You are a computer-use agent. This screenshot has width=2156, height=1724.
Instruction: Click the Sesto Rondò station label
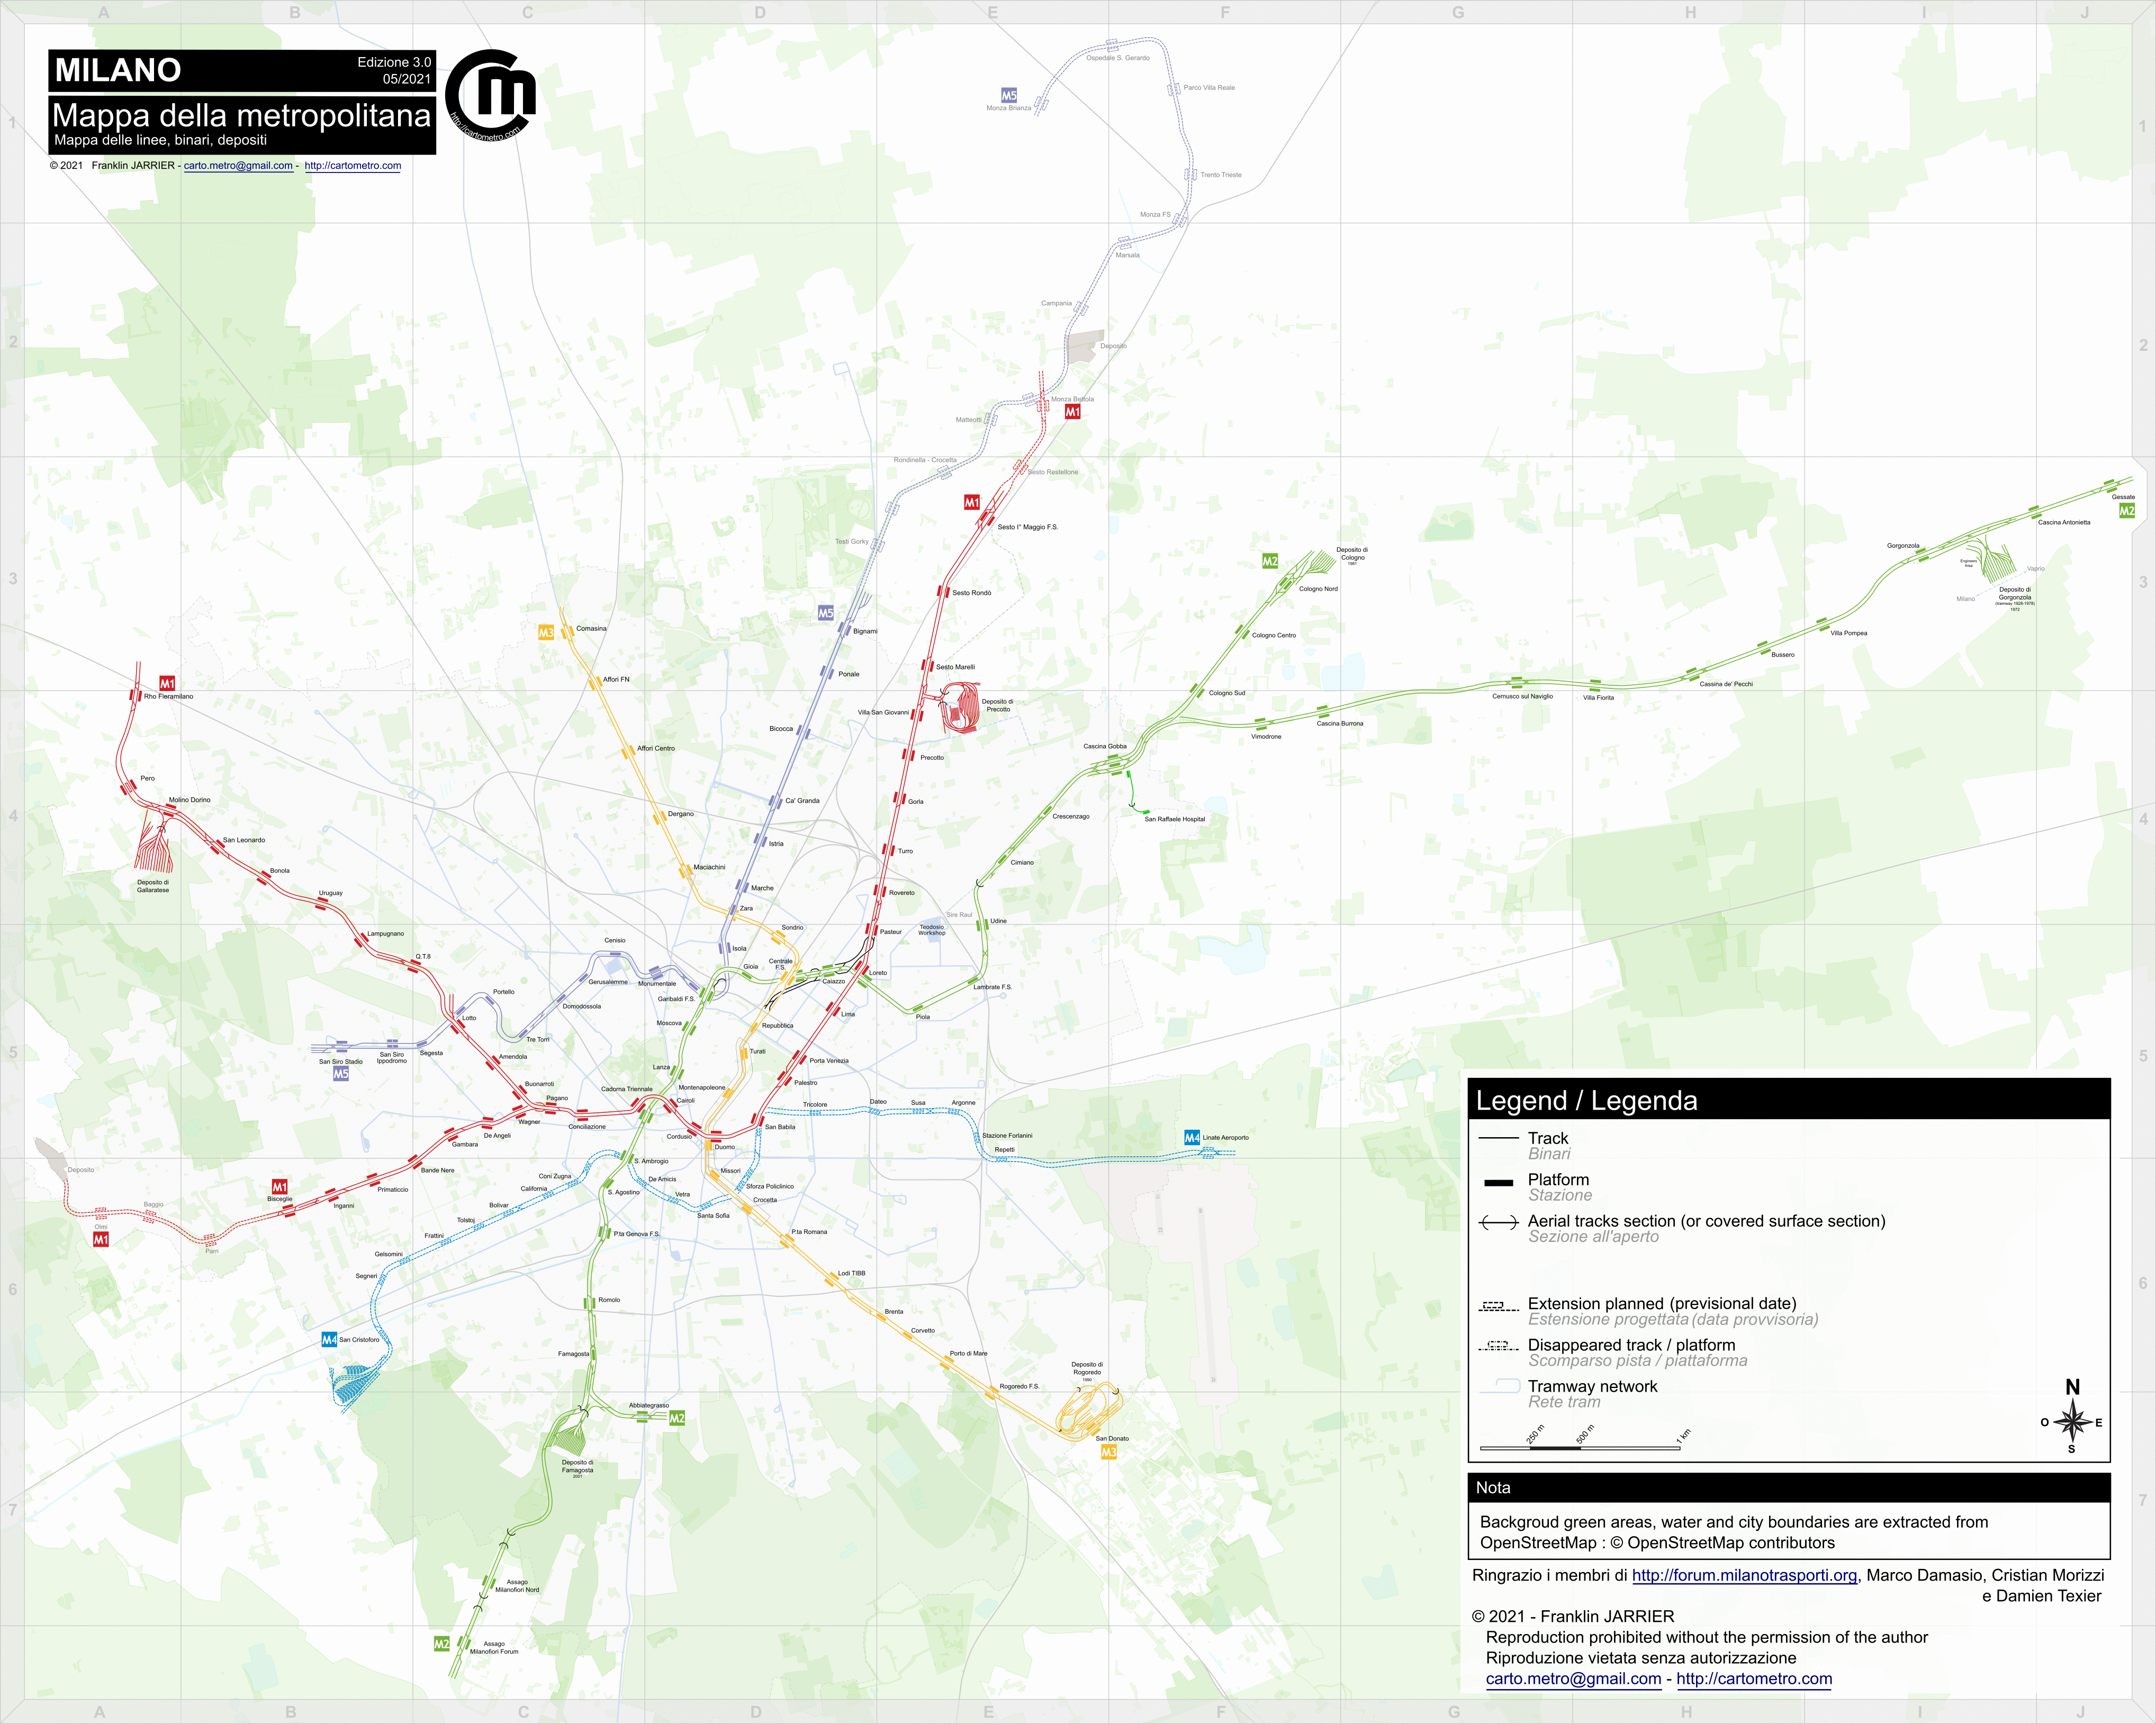pos(972,593)
